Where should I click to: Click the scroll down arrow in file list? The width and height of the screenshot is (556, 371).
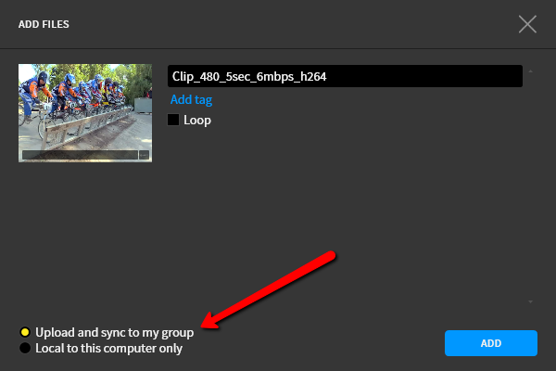(x=530, y=301)
